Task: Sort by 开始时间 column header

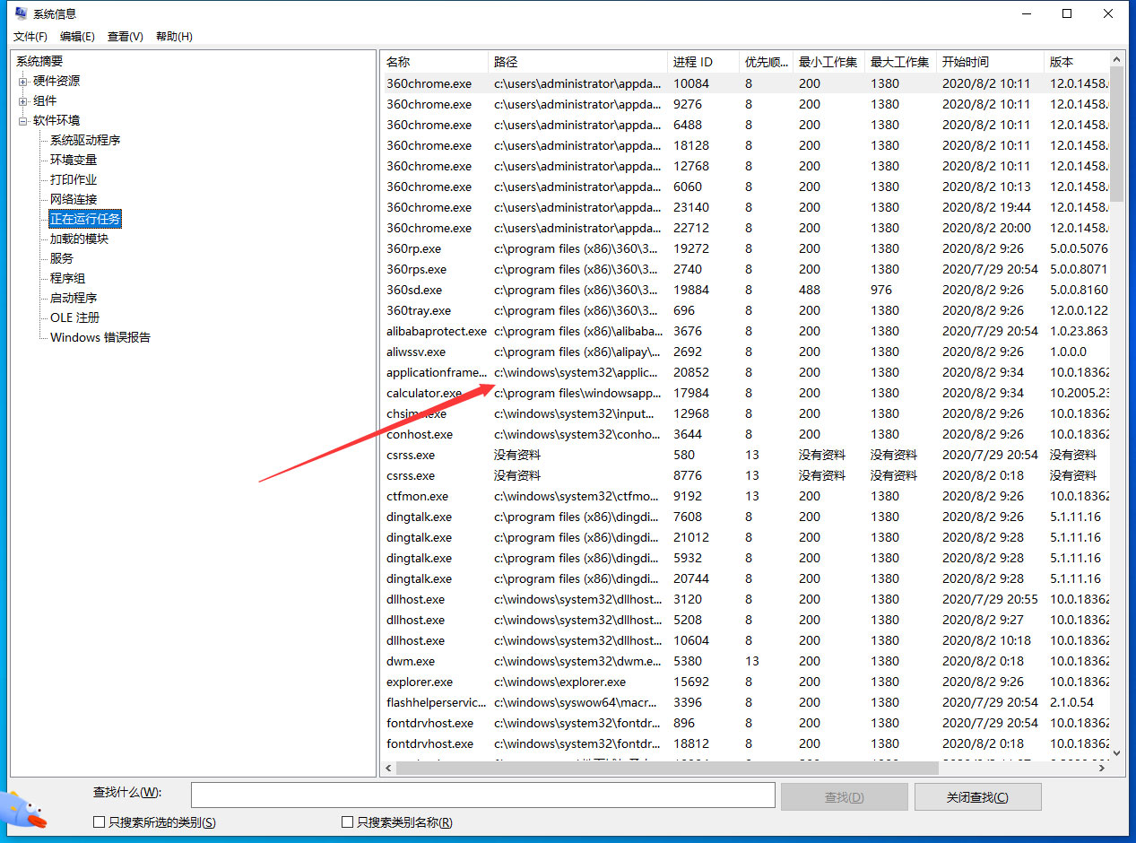Action: click(x=990, y=62)
